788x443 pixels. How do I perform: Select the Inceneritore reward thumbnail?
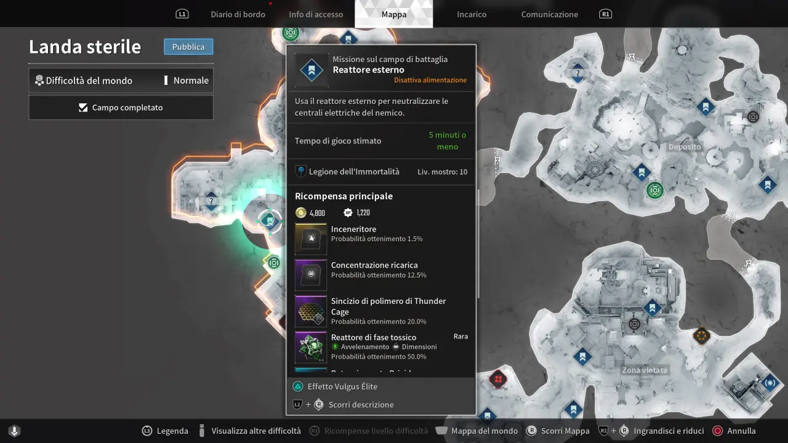pyautogui.click(x=311, y=239)
